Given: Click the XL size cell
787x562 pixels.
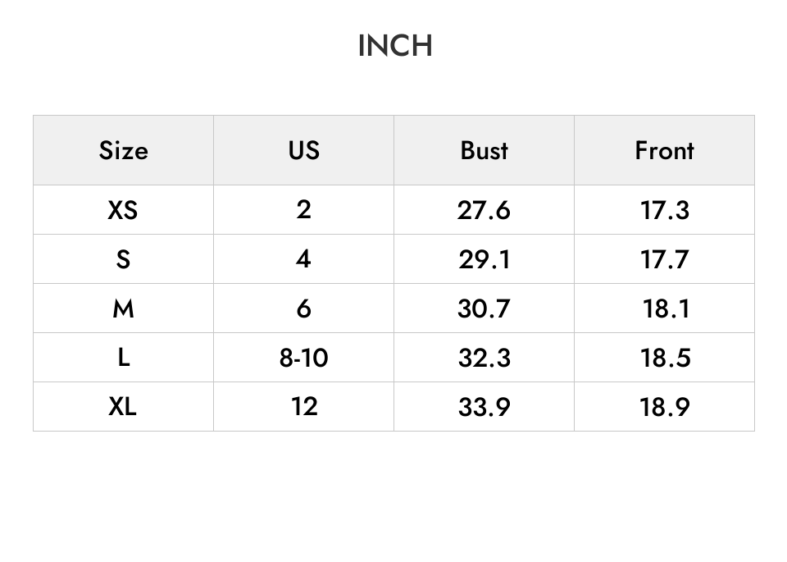Looking at the screenshot, I should (x=124, y=406).
